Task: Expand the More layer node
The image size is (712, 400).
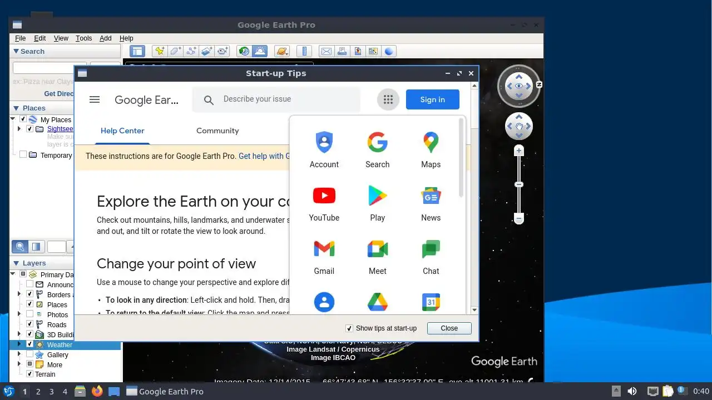Action: (19, 364)
